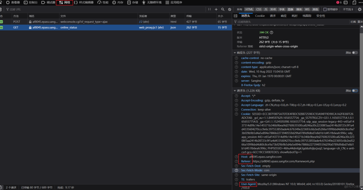Viewport: 363px width, 190px height.
Task: Click the request blocking icon
Action: [x=230, y=9]
